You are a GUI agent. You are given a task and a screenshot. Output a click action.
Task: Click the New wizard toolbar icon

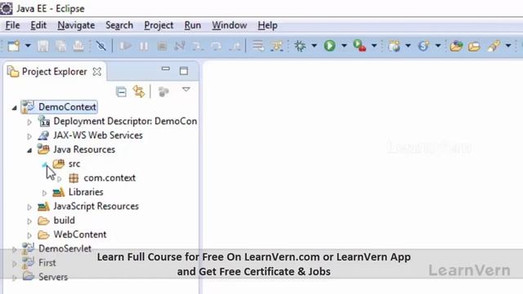point(14,46)
